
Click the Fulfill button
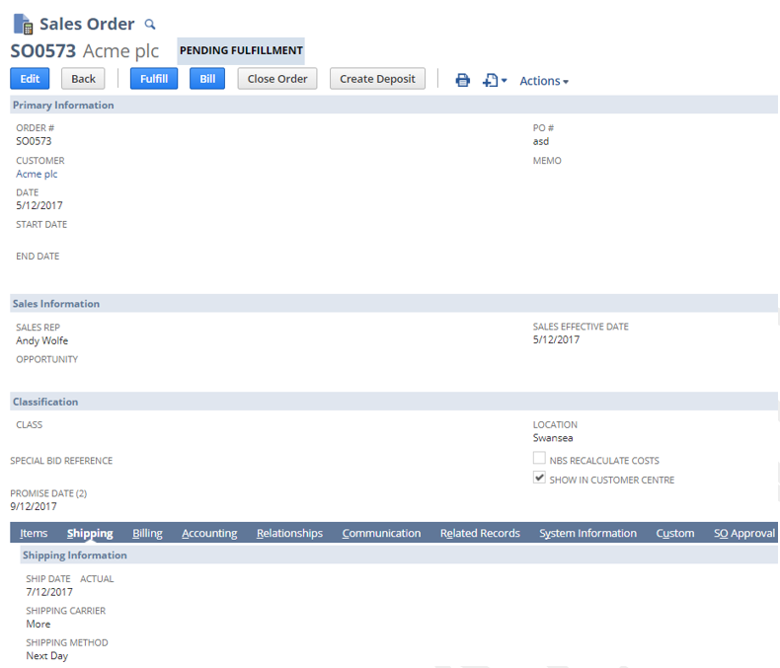pos(153,79)
